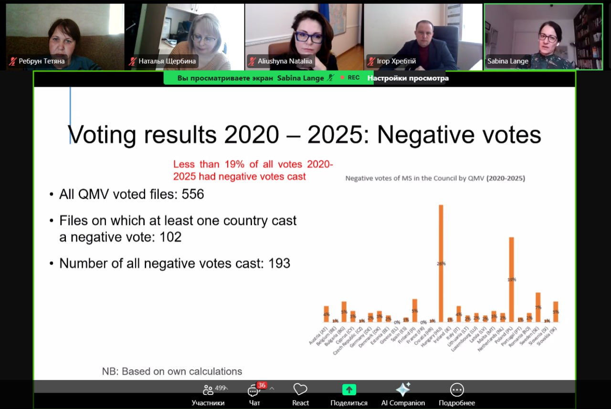Select Ігор Хребтій's video tile
Screen dimensions: 611x409
[423, 36]
